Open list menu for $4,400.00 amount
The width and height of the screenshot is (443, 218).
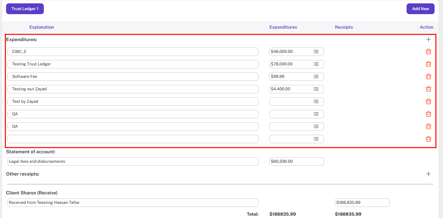[316, 89]
